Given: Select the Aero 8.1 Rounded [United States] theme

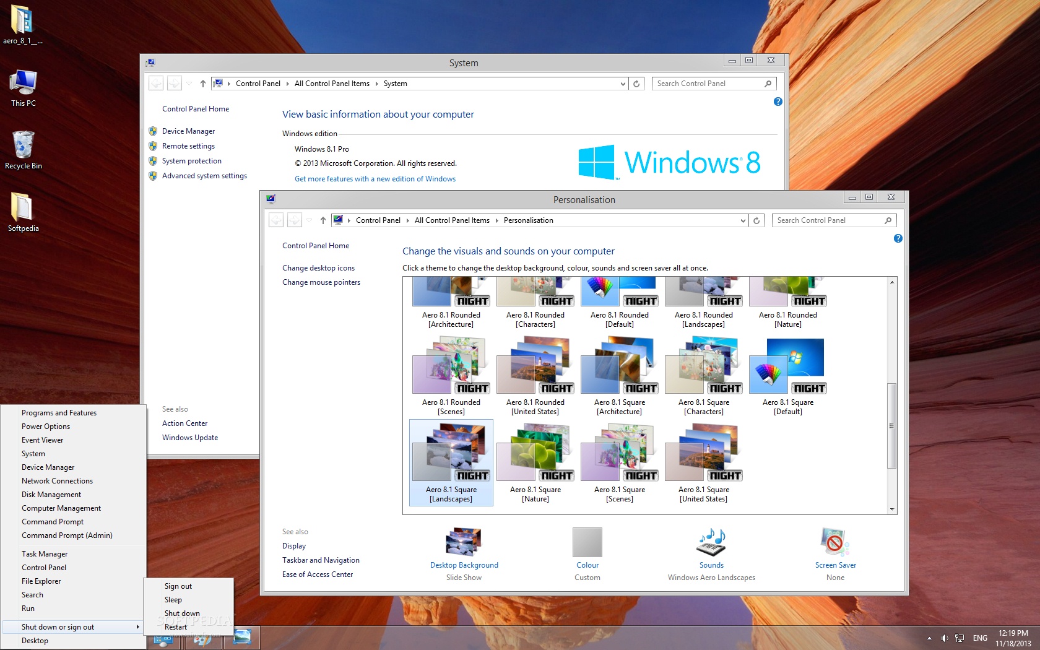Looking at the screenshot, I should point(535,376).
